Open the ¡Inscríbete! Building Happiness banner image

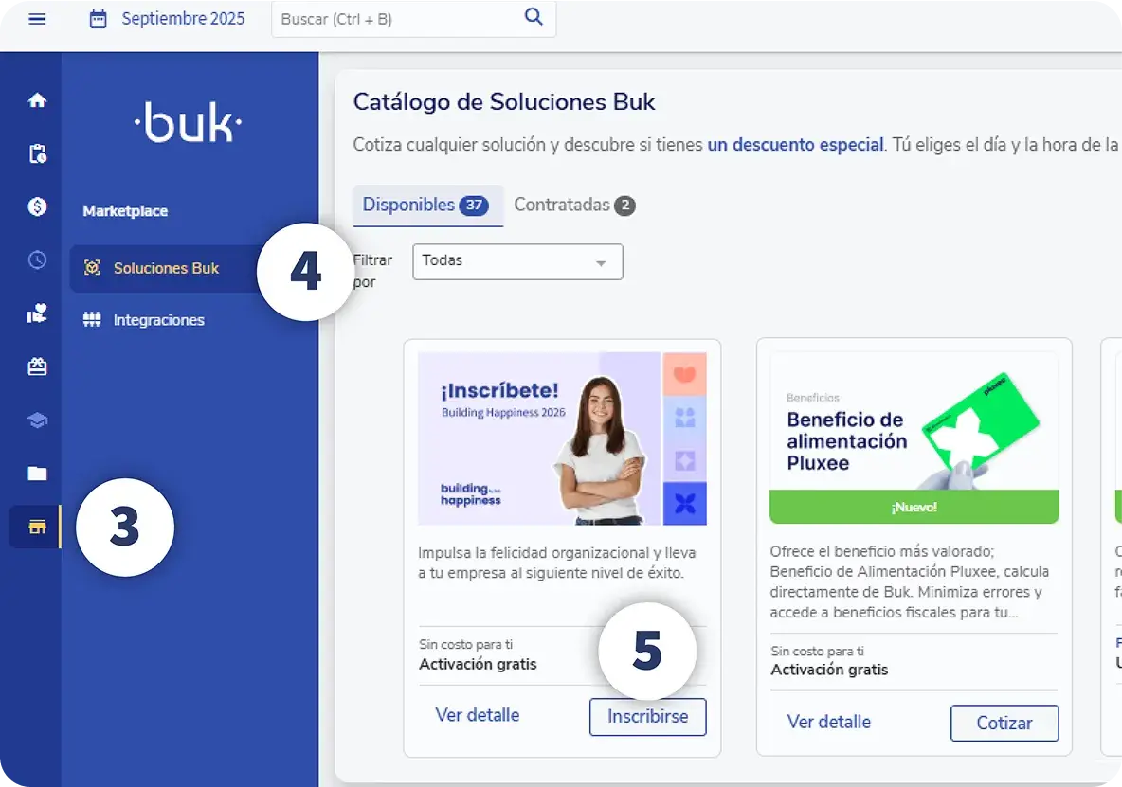(x=562, y=438)
